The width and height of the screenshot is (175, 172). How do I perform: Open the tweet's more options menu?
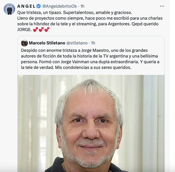pos(162,6)
